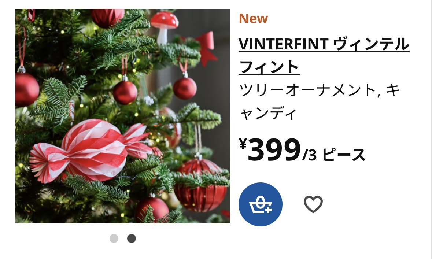Open the VINTERFINT ヴィンテル product link

coord(324,44)
